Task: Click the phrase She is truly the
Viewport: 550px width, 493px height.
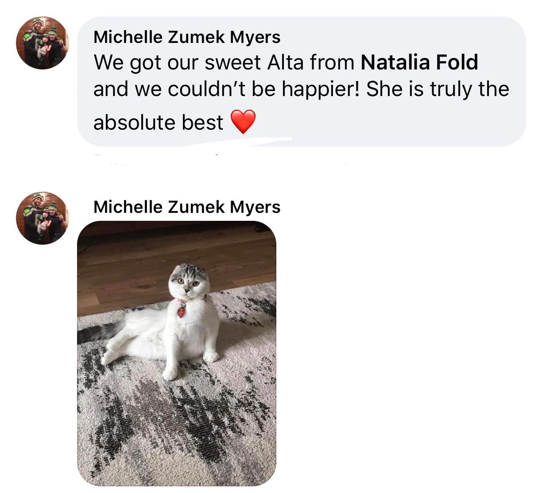Action: (x=438, y=89)
